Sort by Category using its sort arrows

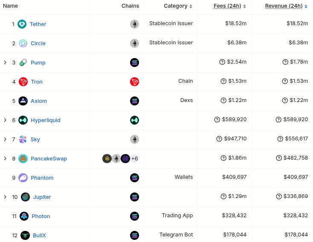coord(191,6)
